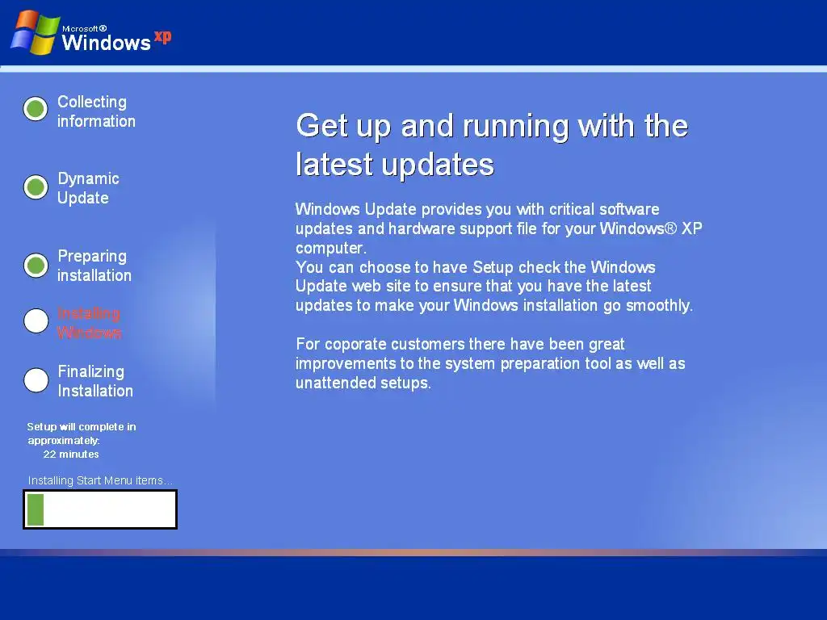Click the white Finalizing Installation step indicator

36,380
